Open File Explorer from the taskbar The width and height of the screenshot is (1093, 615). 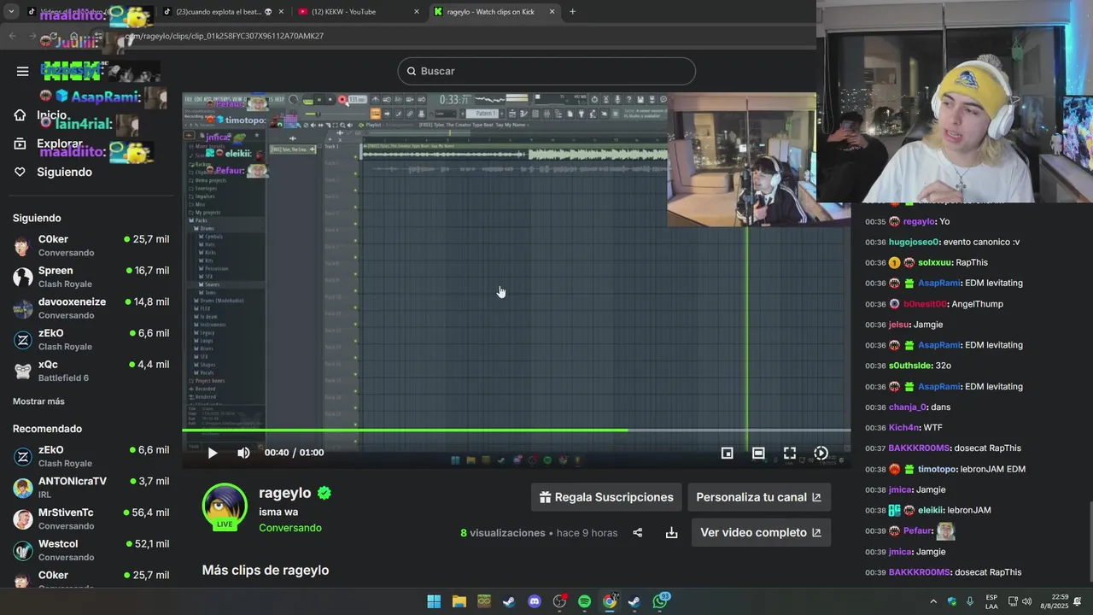(x=459, y=601)
